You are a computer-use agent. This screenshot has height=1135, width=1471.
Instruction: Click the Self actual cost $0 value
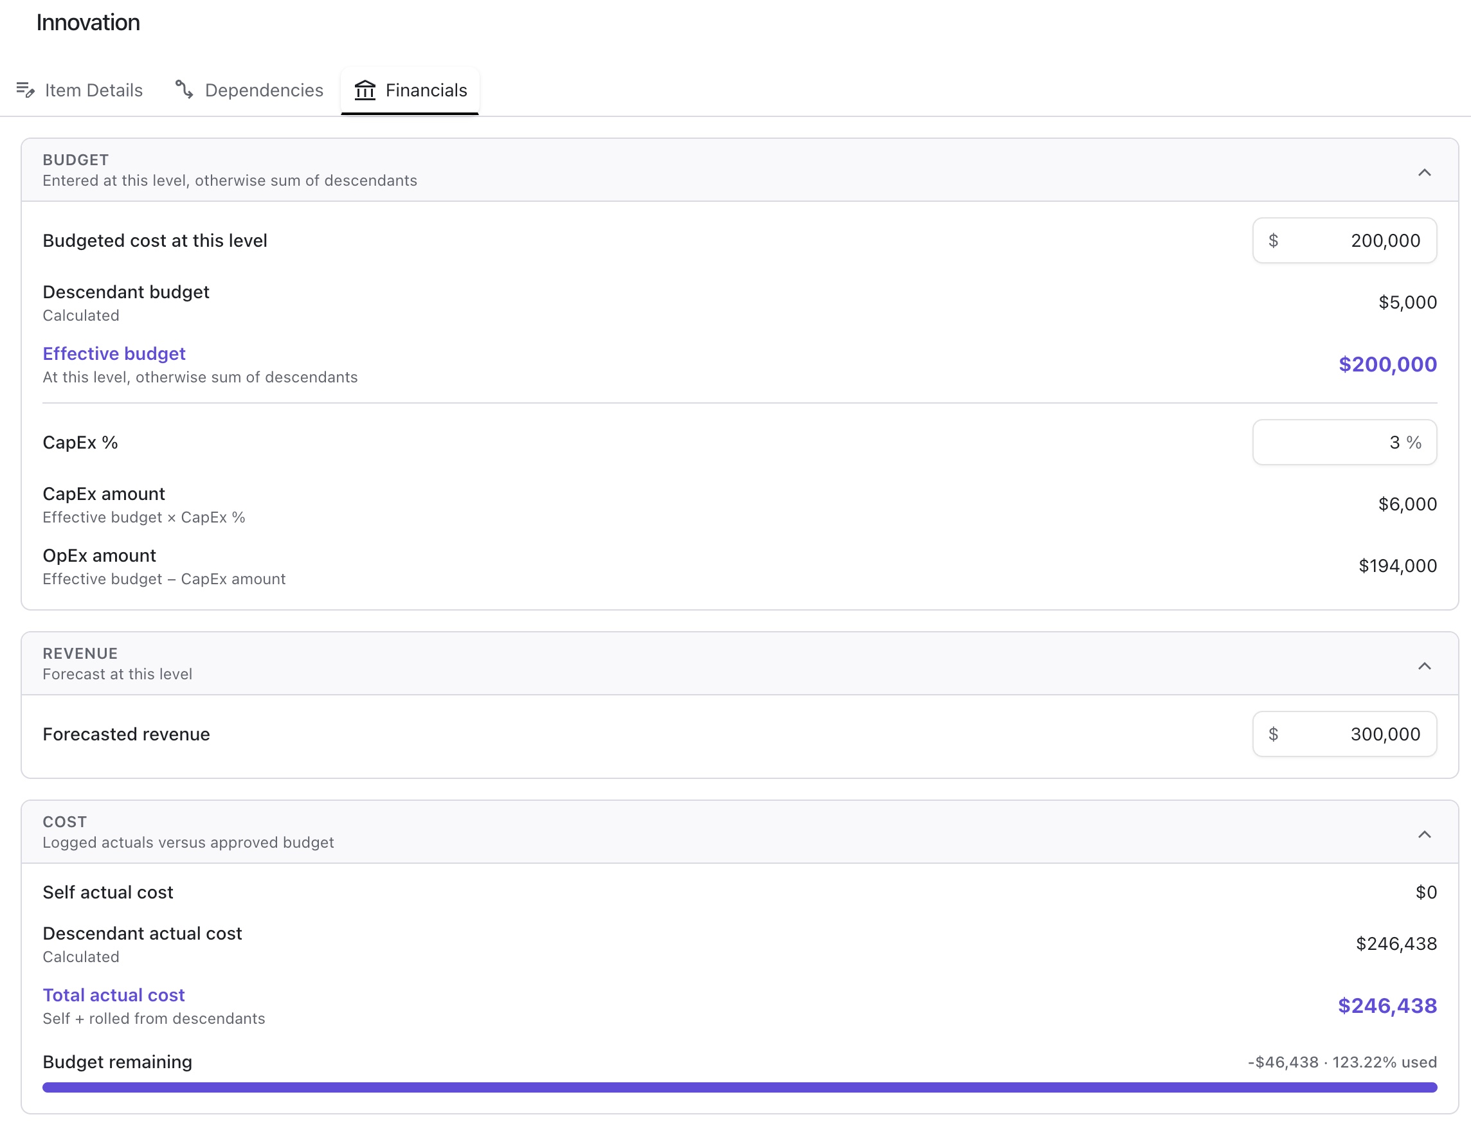pyautogui.click(x=1426, y=893)
